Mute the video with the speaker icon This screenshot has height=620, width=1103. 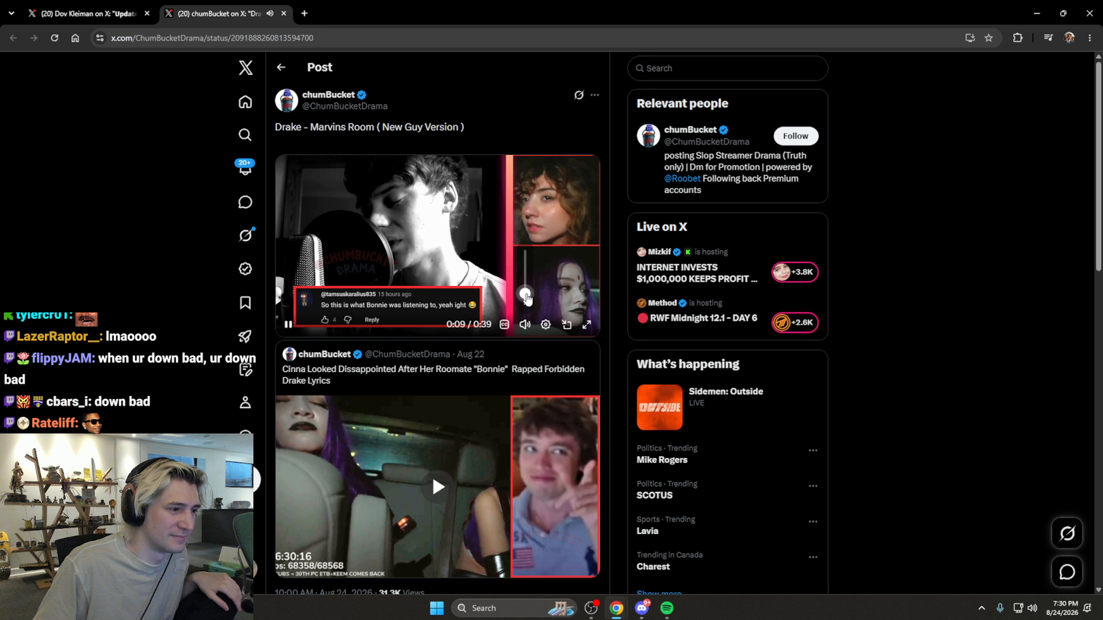[x=525, y=324]
